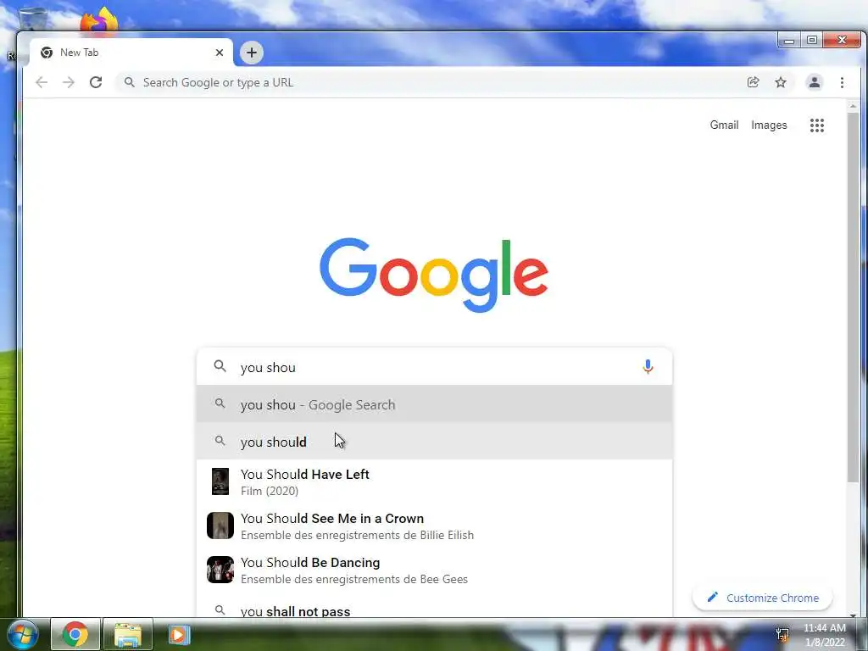The height and width of the screenshot is (651, 868).
Task: Click Chrome icon in taskbar
Action: 75,634
